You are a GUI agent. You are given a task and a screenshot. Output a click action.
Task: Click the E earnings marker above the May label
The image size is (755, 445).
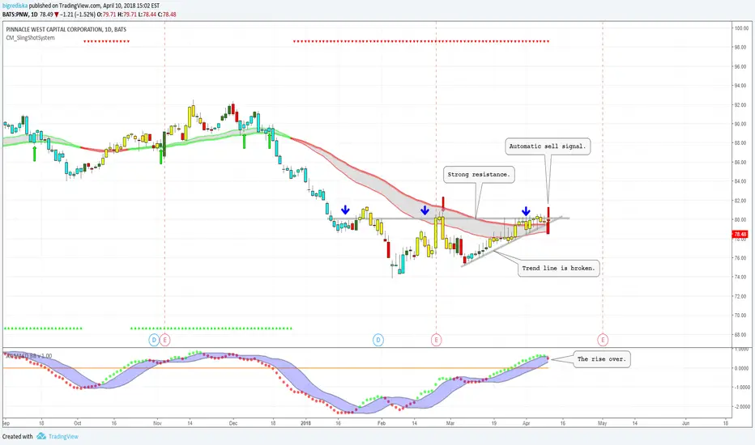click(x=603, y=340)
